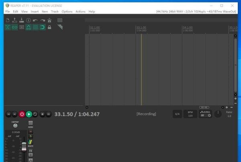241x162 pixels.
Task: Click the 32.1.00 ruler marker
Action: [x=95, y=27]
